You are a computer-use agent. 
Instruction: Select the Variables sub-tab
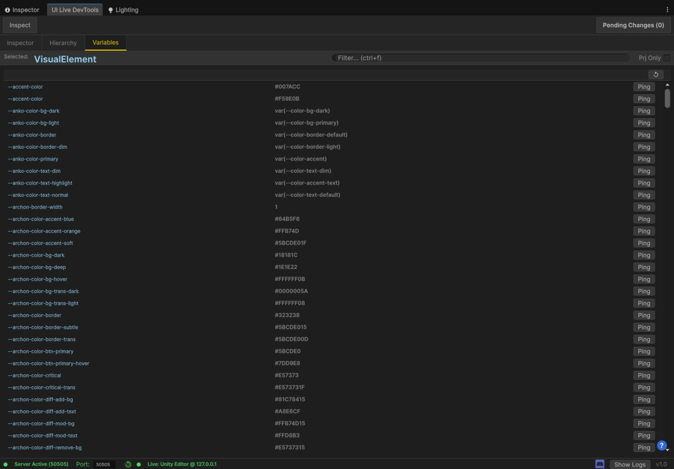[105, 43]
